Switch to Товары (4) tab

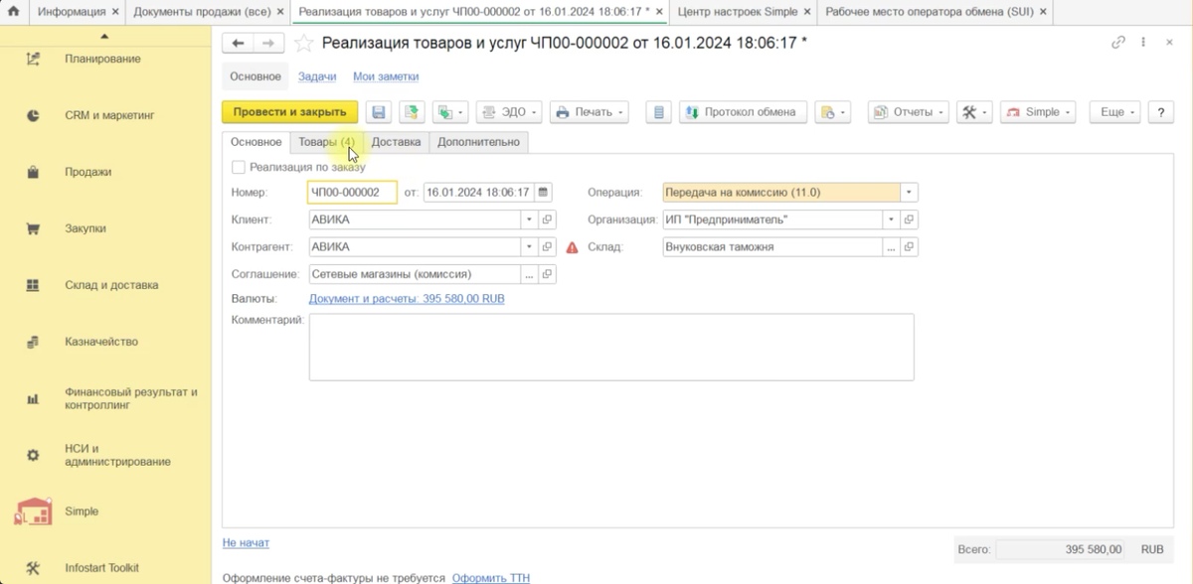point(327,142)
